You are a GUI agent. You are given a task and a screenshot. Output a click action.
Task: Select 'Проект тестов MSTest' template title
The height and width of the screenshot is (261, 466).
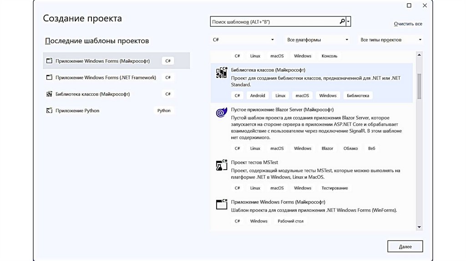(254, 162)
